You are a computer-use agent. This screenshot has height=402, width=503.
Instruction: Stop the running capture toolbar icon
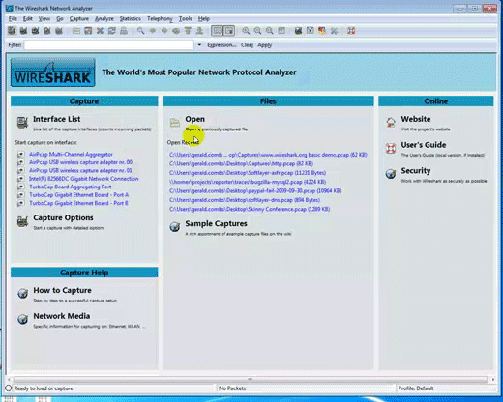tap(46, 31)
